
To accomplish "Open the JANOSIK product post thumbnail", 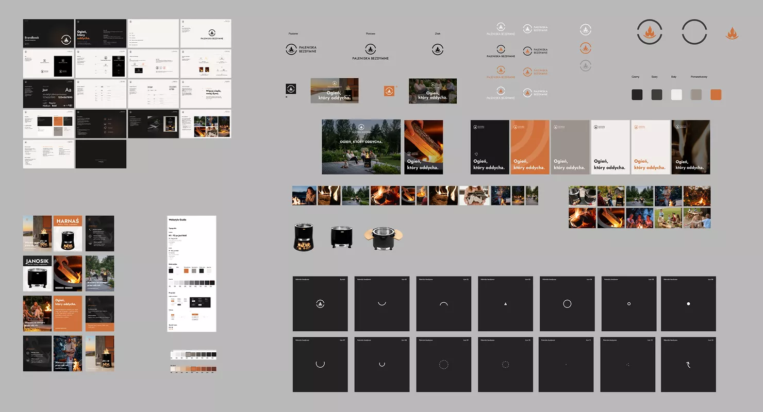I will tap(37, 273).
